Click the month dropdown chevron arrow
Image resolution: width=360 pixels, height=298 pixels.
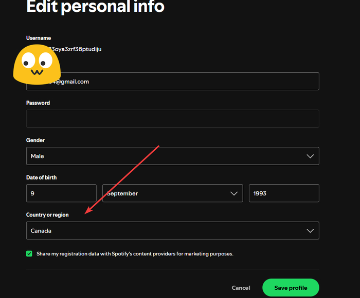[x=234, y=193]
